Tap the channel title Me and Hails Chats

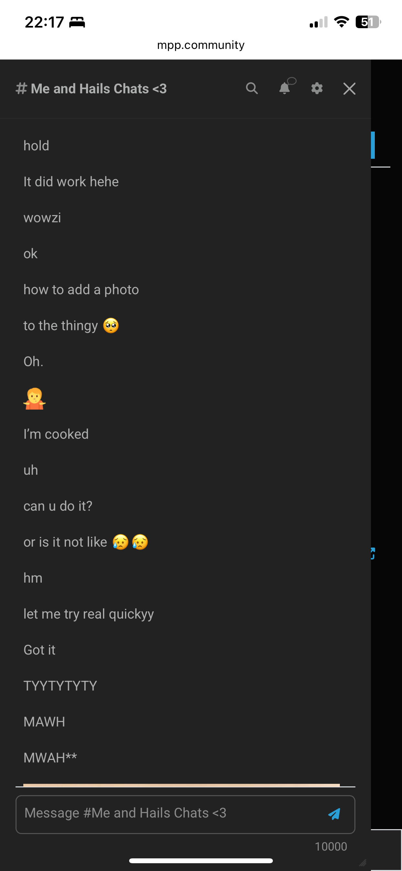[x=99, y=88]
